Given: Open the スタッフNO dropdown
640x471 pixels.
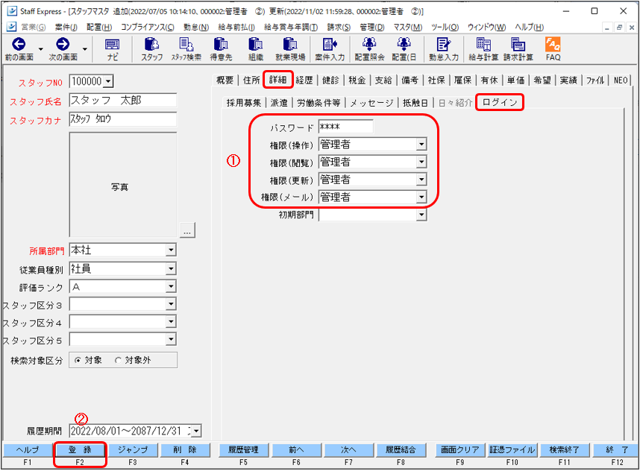Looking at the screenshot, I should pos(108,81).
